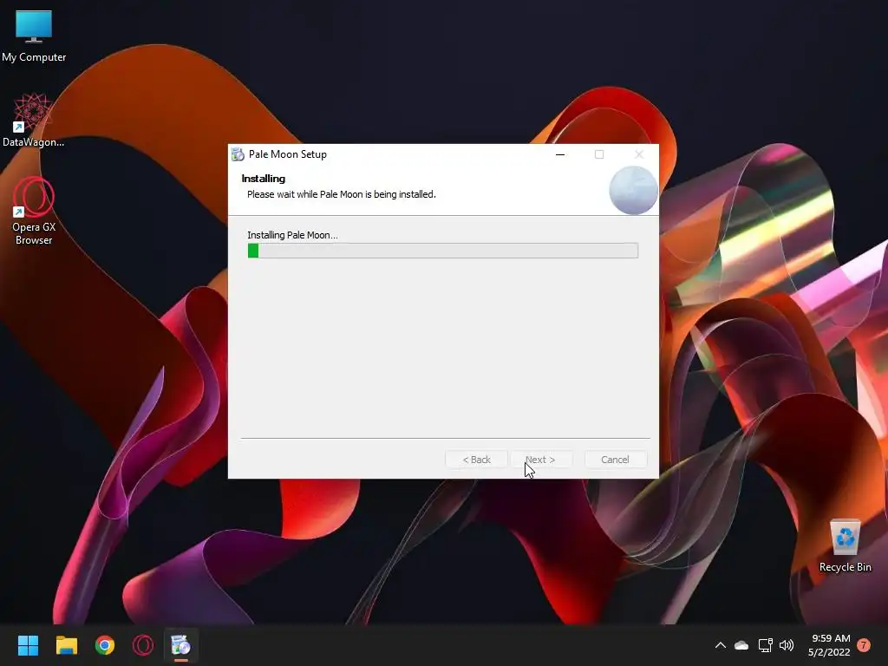Viewport: 888px width, 666px height.
Task: Launch Google Chrome from the taskbar
Action: pos(105,645)
